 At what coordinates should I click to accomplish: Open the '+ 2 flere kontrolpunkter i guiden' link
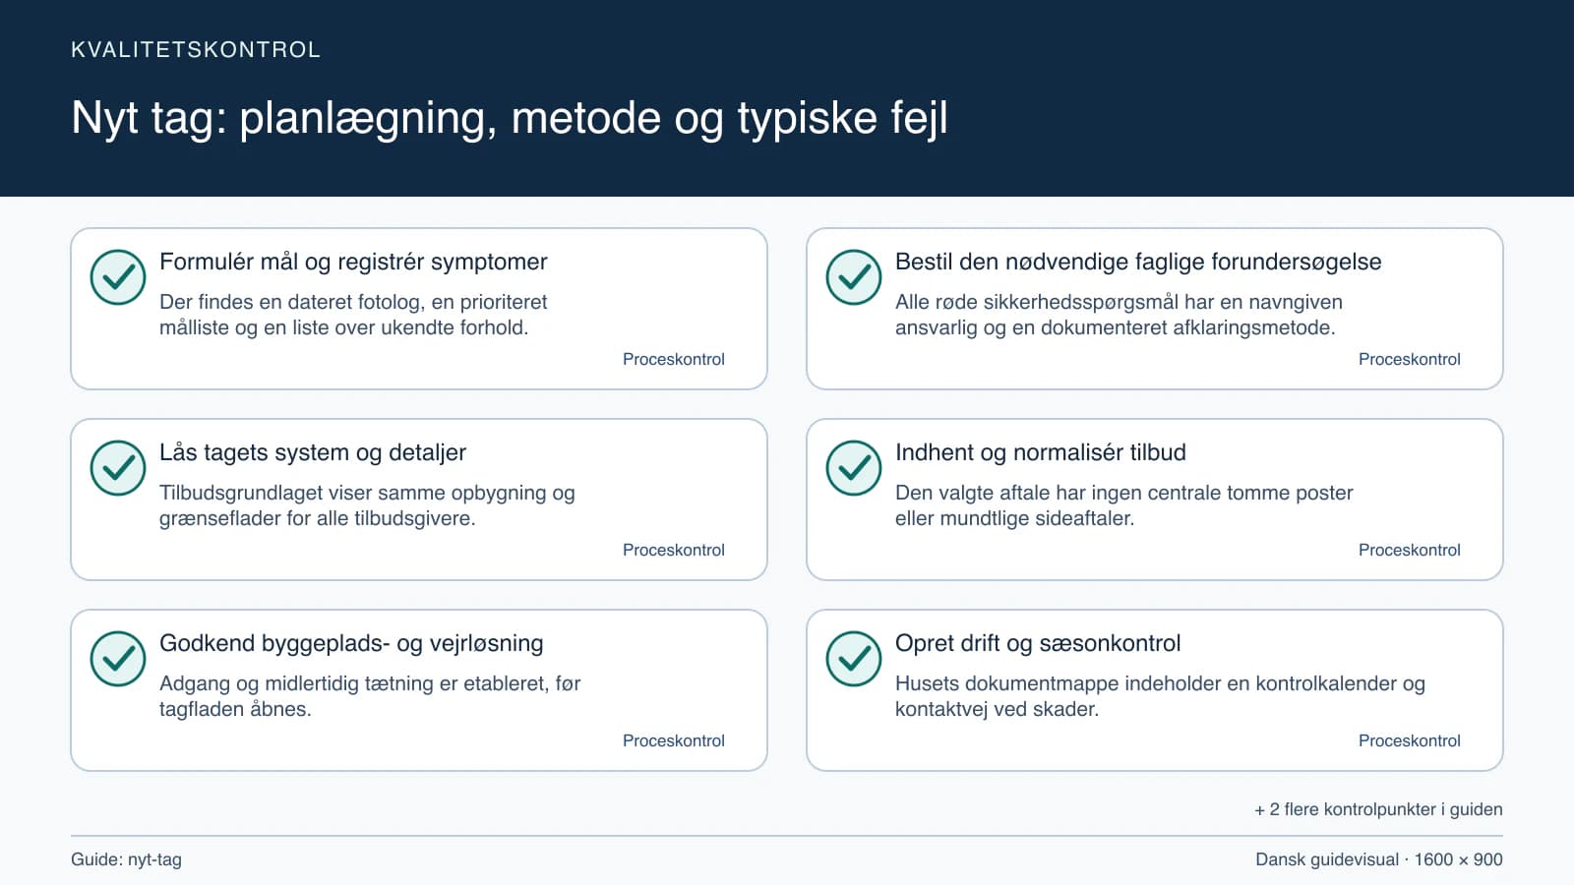(x=1378, y=809)
